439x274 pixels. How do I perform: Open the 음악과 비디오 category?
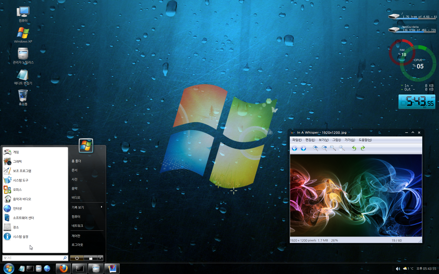[35, 199]
